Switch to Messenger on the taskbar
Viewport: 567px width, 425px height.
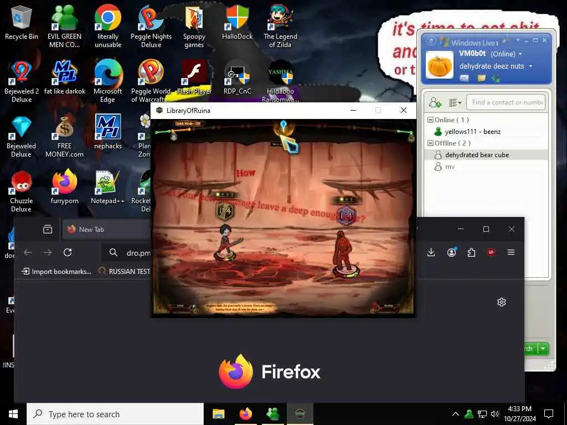[x=272, y=414]
